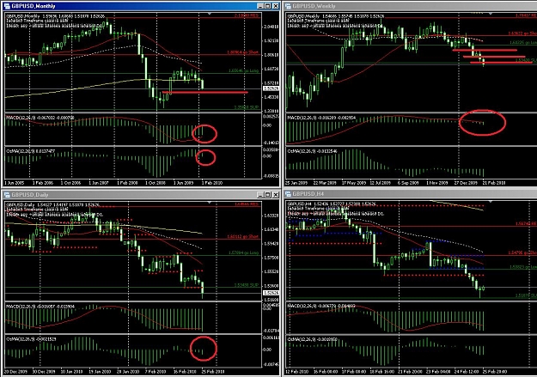Click the SUP level label in Monthly chart
The image size is (537, 377).
(247, 107)
